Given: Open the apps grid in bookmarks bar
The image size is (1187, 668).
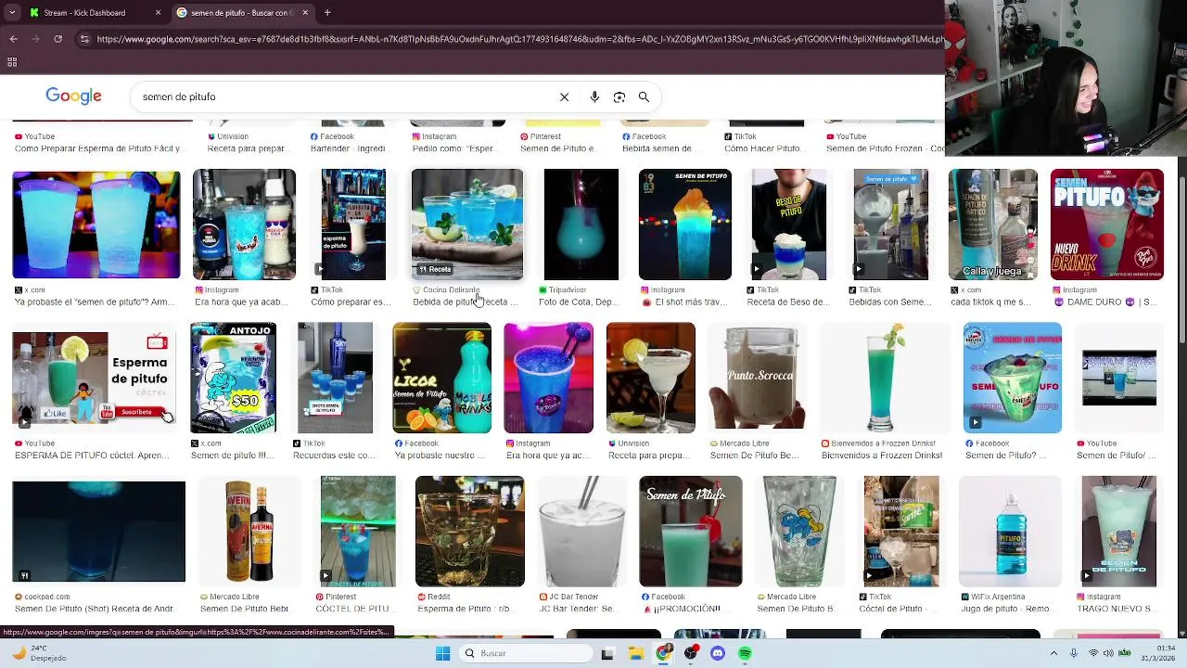Looking at the screenshot, I should point(12,62).
